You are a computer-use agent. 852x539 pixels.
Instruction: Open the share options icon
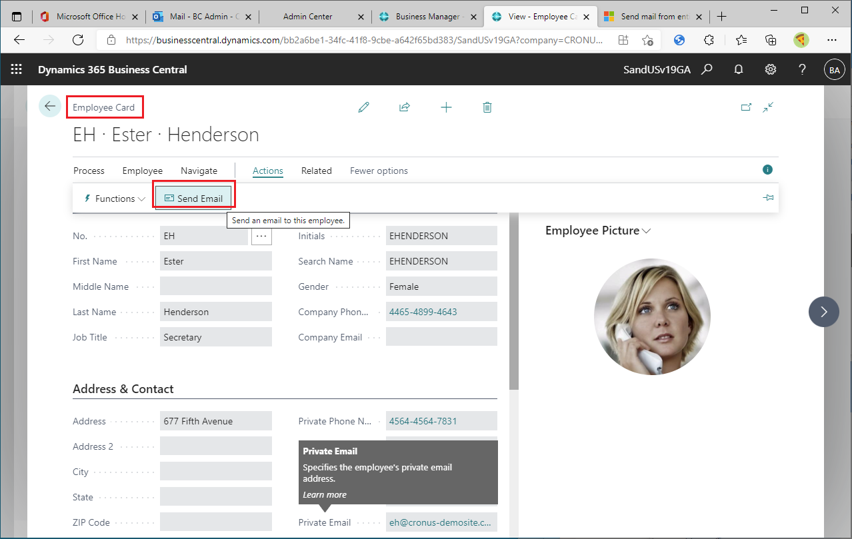coord(405,107)
